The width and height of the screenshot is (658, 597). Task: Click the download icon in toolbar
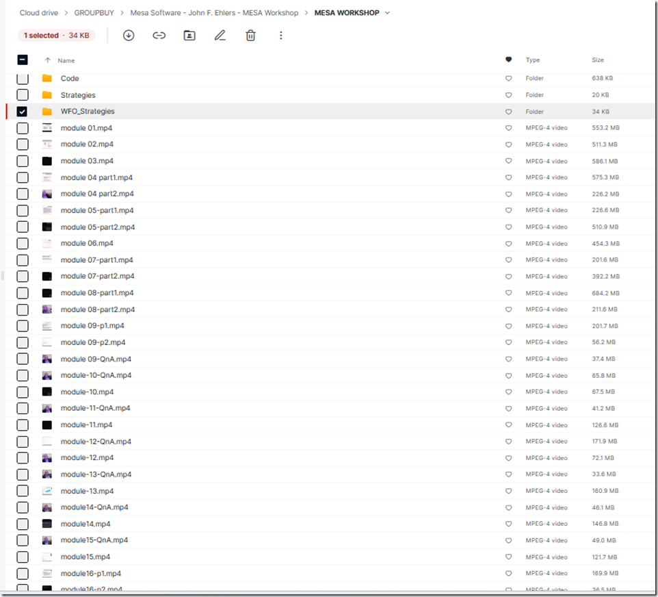129,36
